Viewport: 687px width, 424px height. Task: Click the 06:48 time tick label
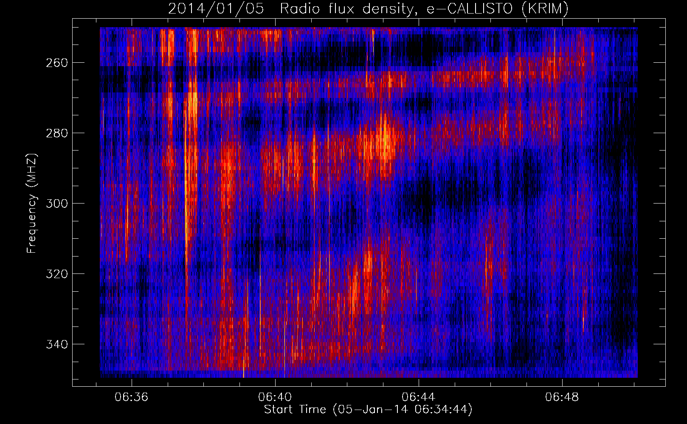562,397
